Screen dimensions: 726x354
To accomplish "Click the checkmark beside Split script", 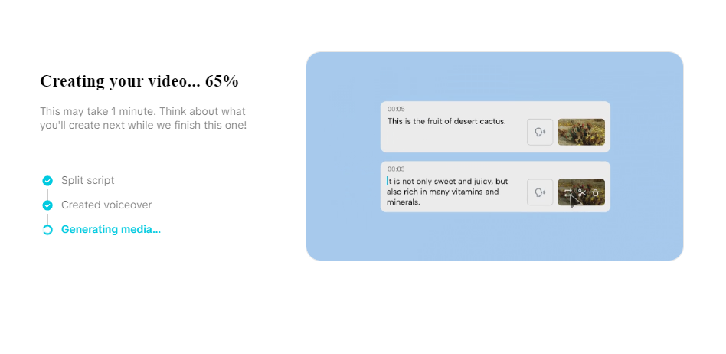I will [47, 181].
